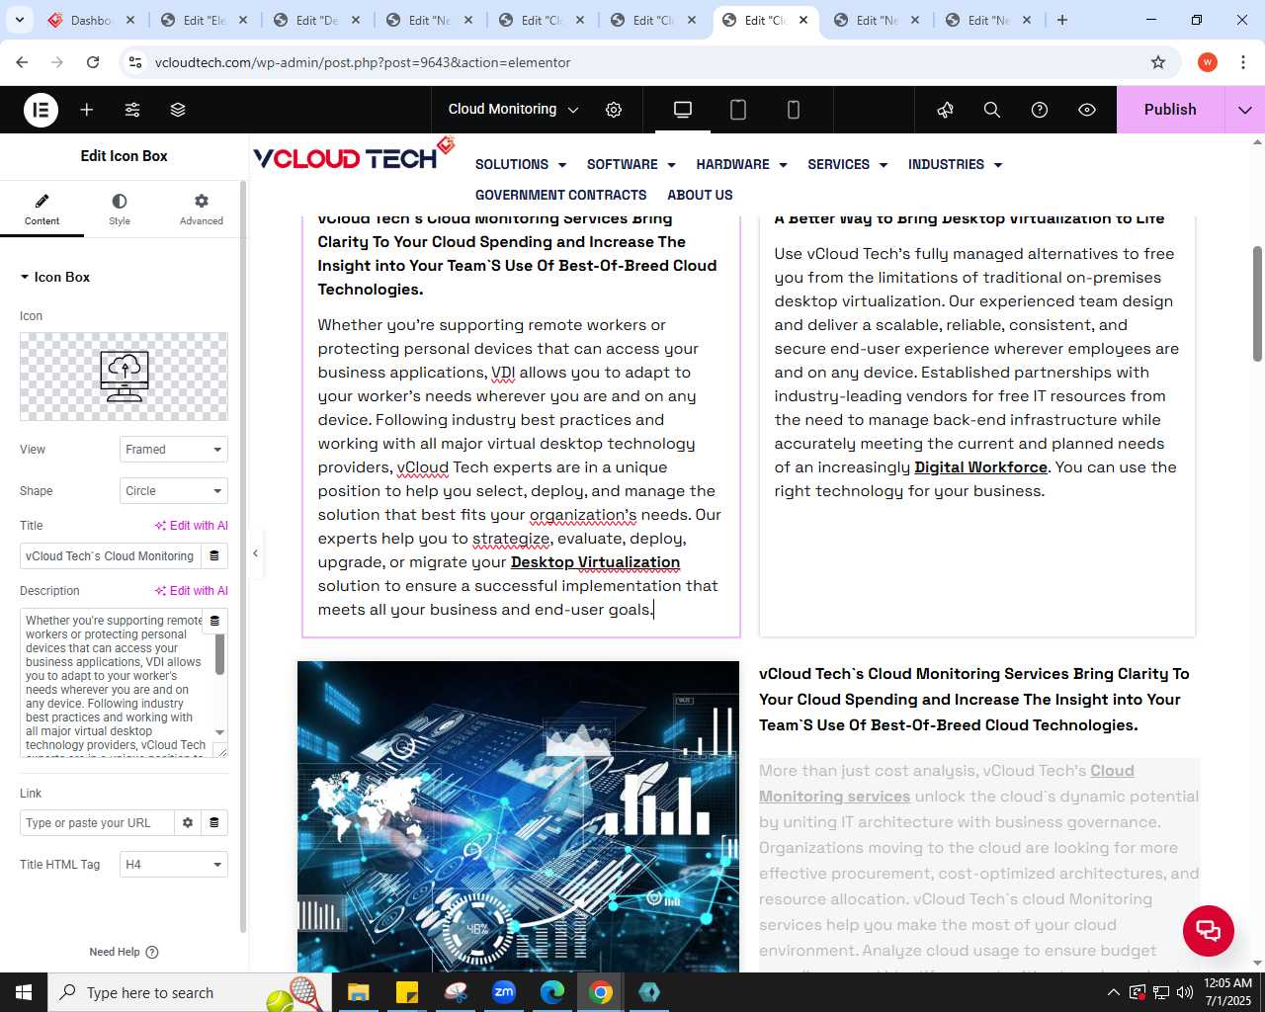Image resolution: width=1265 pixels, height=1012 pixels.
Task: Open the Windows Start menu
Action: tap(24, 992)
